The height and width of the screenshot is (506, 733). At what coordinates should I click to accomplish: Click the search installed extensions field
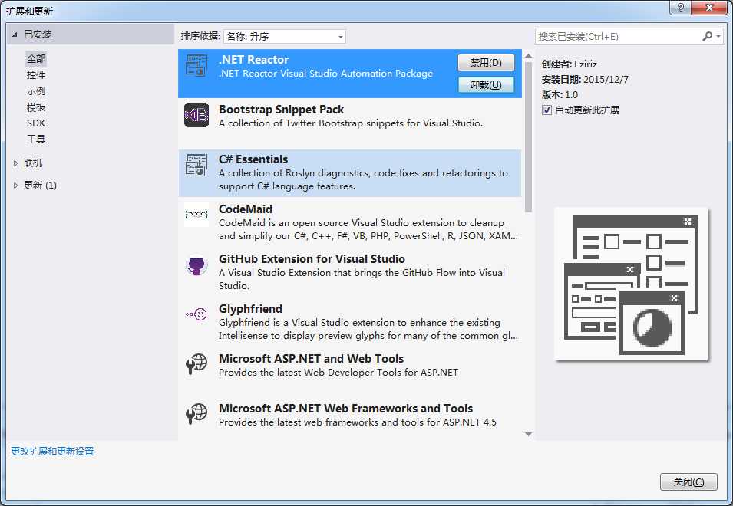click(618, 36)
